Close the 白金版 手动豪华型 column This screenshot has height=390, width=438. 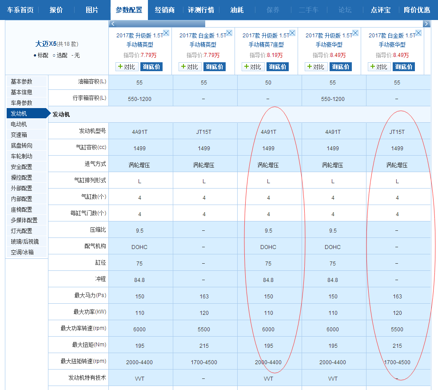click(418, 33)
